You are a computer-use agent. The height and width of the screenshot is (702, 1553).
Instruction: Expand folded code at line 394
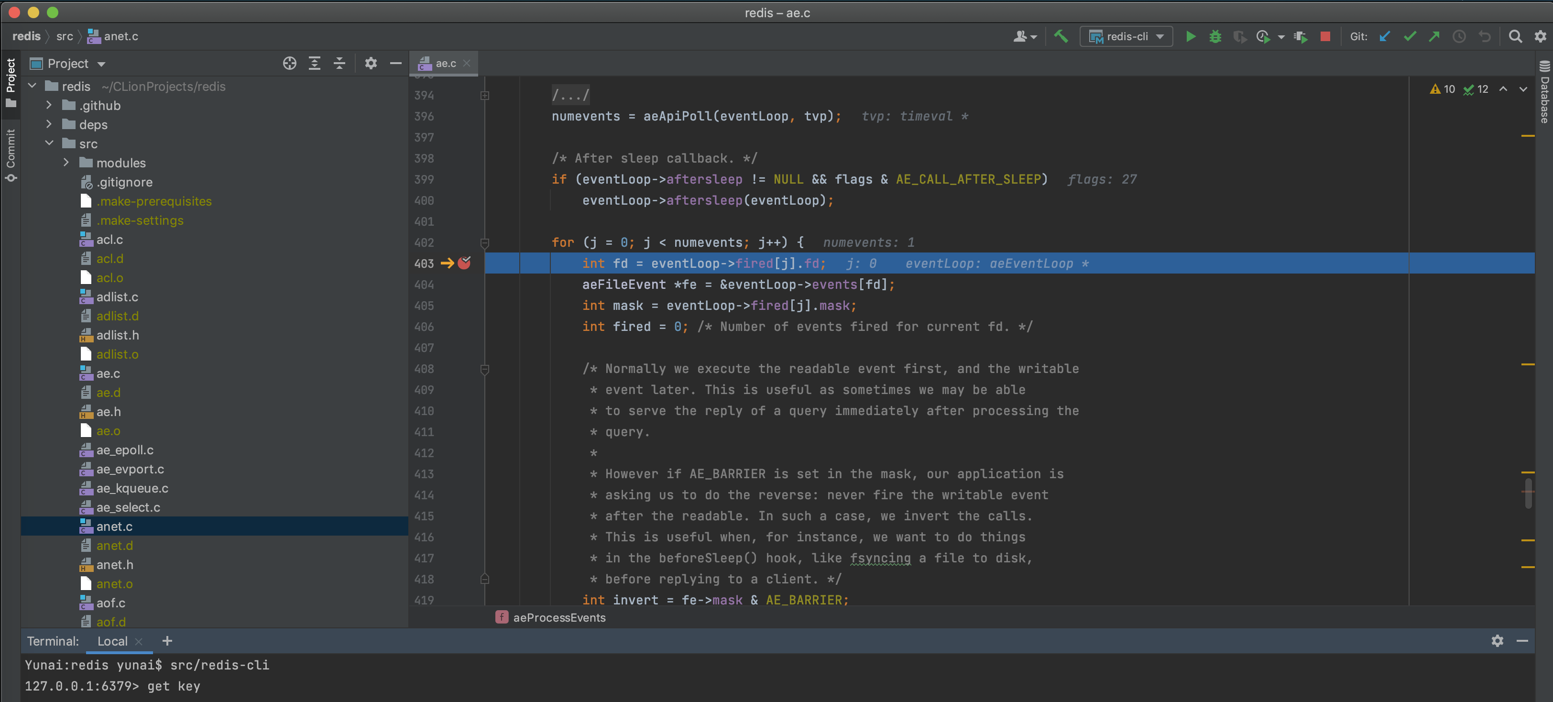(485, 95)
